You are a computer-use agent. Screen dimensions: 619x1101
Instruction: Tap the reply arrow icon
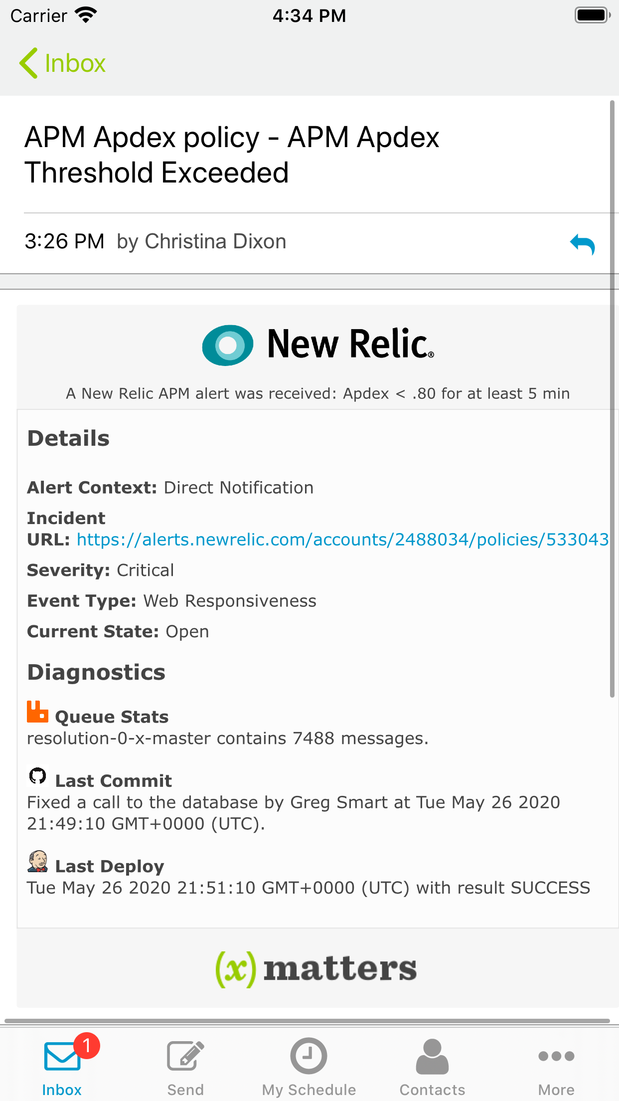pos(582,244)
